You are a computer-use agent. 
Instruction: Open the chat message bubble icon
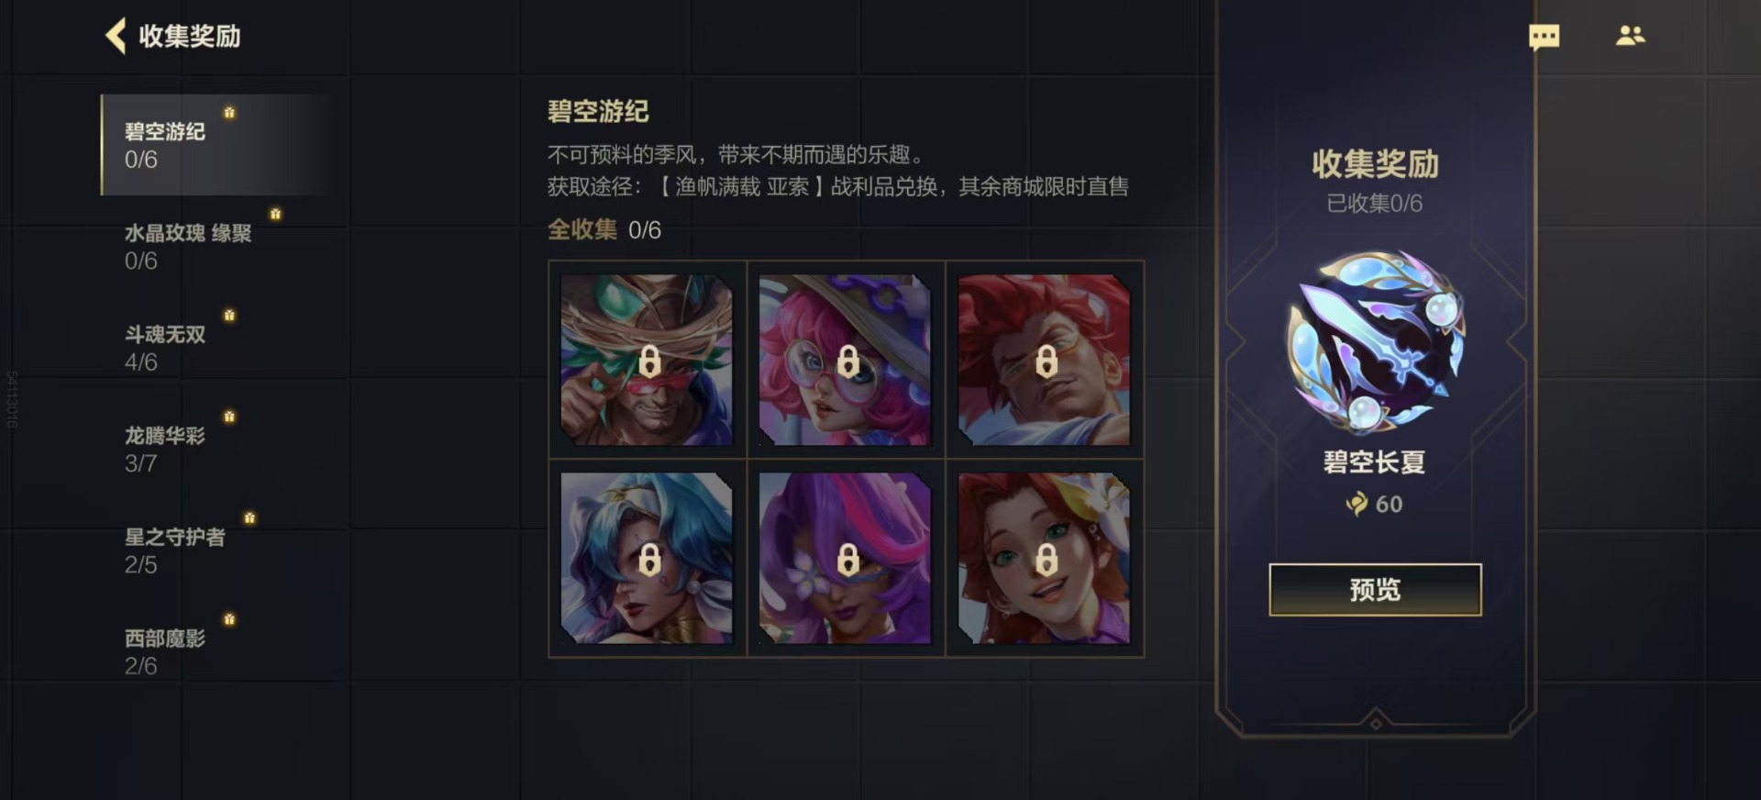1545,37
